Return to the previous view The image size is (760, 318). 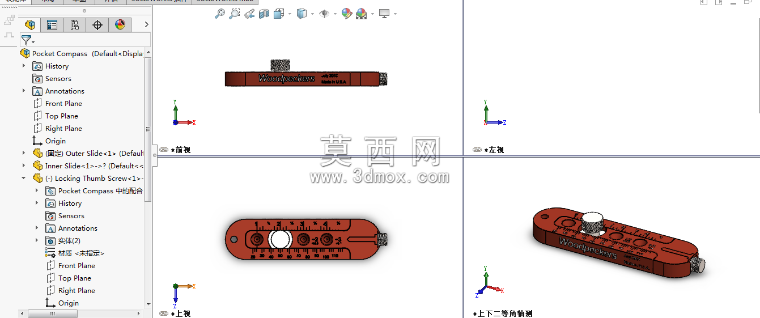pyautogui.click(x=249, y=14)
